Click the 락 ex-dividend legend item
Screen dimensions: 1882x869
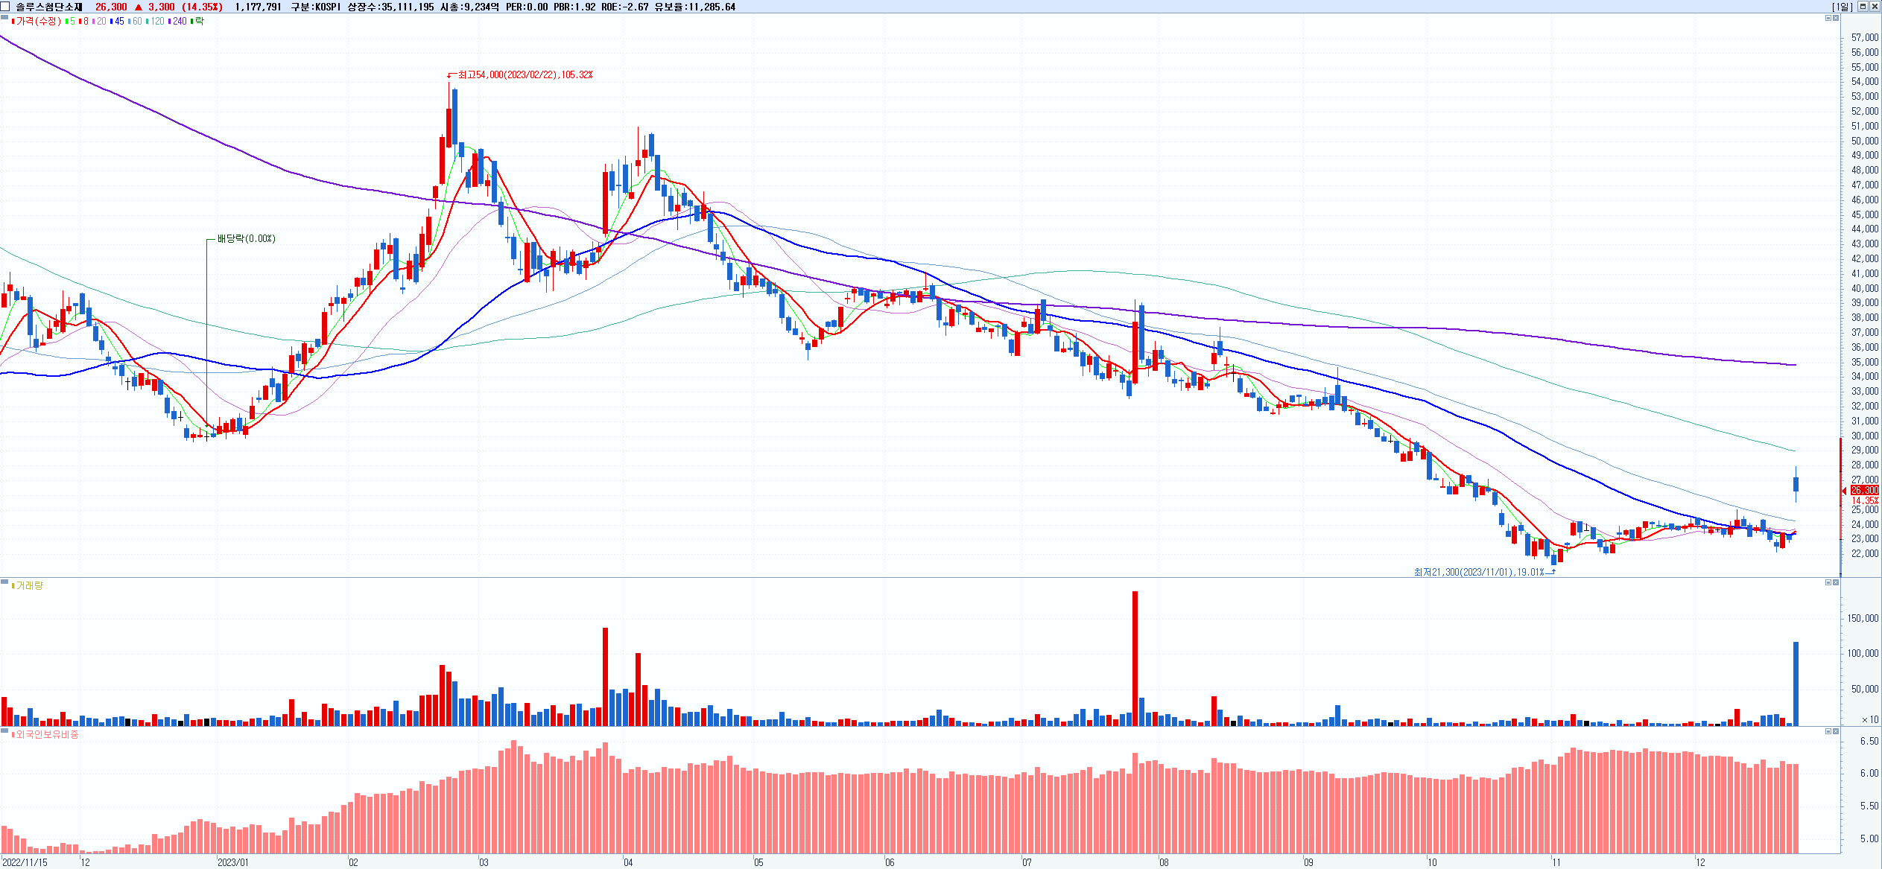click(198, 22)
